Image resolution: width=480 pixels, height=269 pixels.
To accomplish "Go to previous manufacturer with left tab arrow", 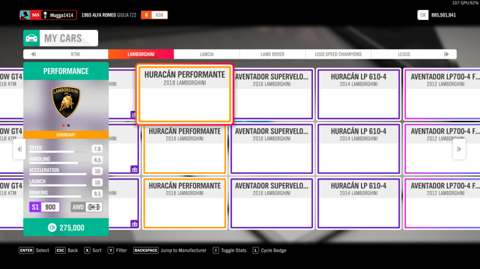I will (34, 54).
